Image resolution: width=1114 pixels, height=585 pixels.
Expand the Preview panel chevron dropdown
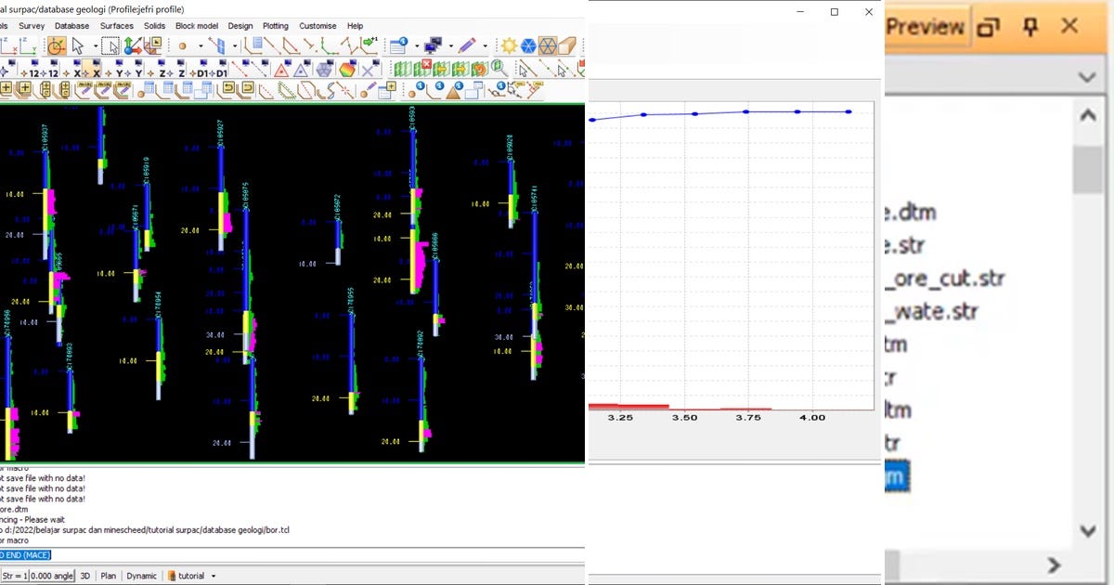click(1086, 77)
